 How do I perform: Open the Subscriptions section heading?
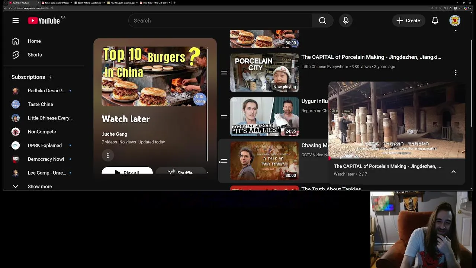32,77
